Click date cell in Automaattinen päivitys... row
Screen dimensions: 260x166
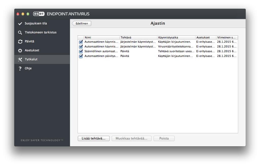click(227, 56)
